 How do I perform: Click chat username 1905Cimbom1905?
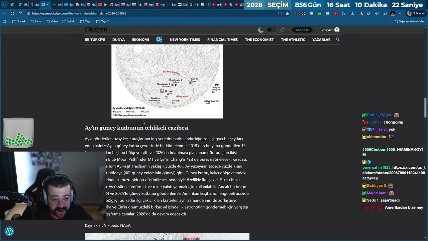coord(379,150)
